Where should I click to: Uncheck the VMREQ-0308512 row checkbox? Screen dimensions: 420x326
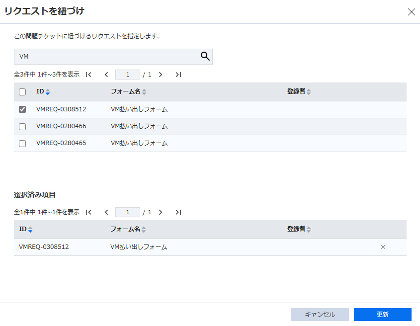pyautogui.click(x=22, y=109)
